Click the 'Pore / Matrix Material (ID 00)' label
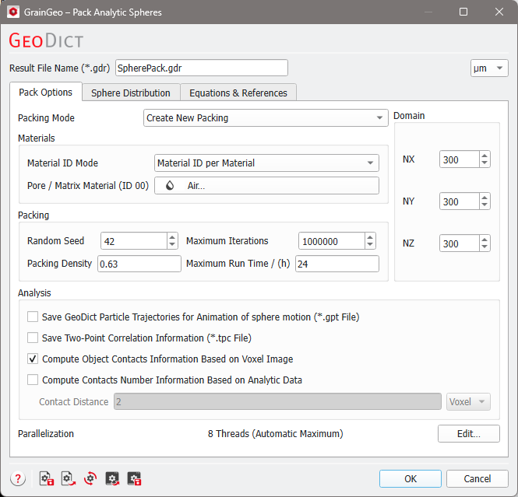Image resolution: width=518 pixels, height=497 pixels. [x=88, y=186]
